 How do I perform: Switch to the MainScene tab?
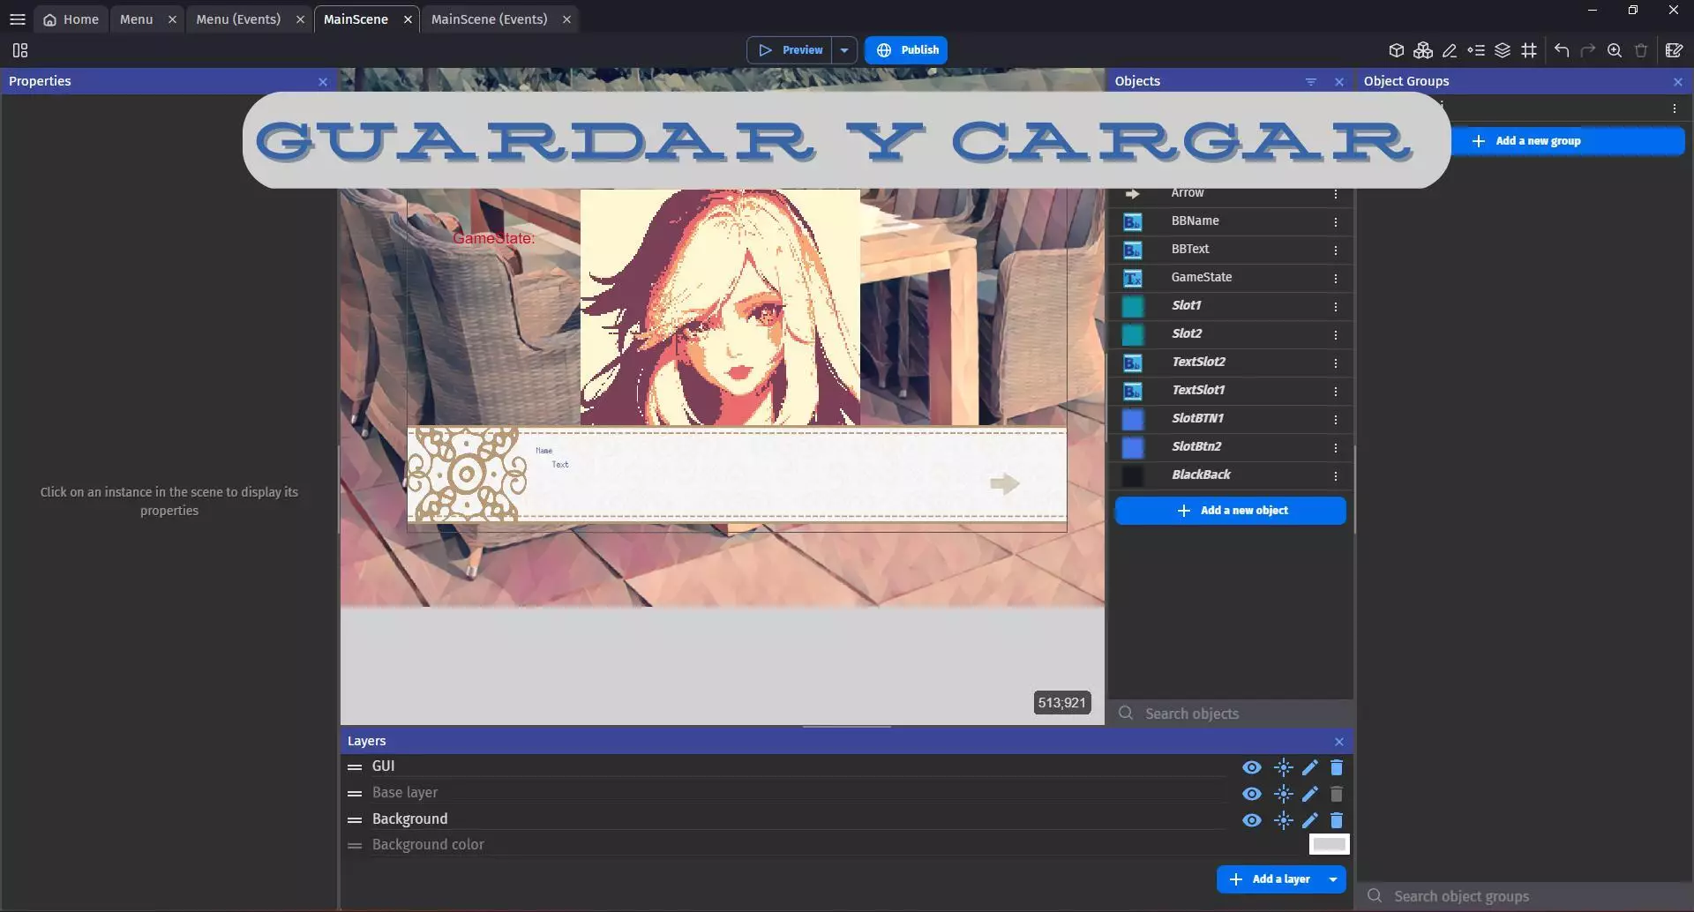click(x=355, y=19)
